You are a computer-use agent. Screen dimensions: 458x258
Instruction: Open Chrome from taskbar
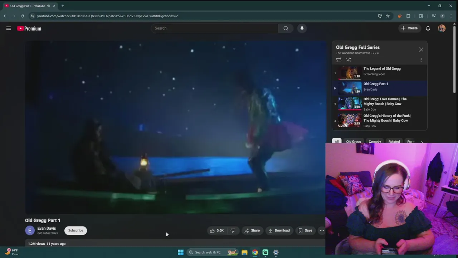tap(255, 252)
